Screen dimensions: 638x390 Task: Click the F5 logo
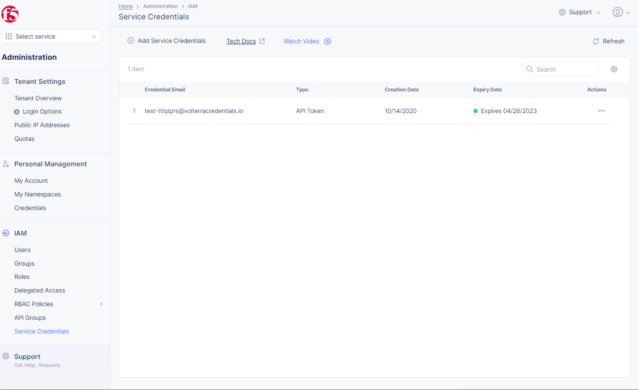tap(10, 14)
